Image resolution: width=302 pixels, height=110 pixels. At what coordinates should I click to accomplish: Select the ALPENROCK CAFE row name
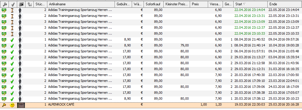[61, 105]
